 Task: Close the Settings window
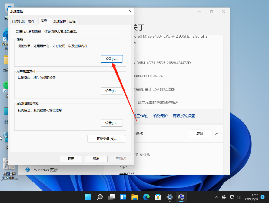224,12
